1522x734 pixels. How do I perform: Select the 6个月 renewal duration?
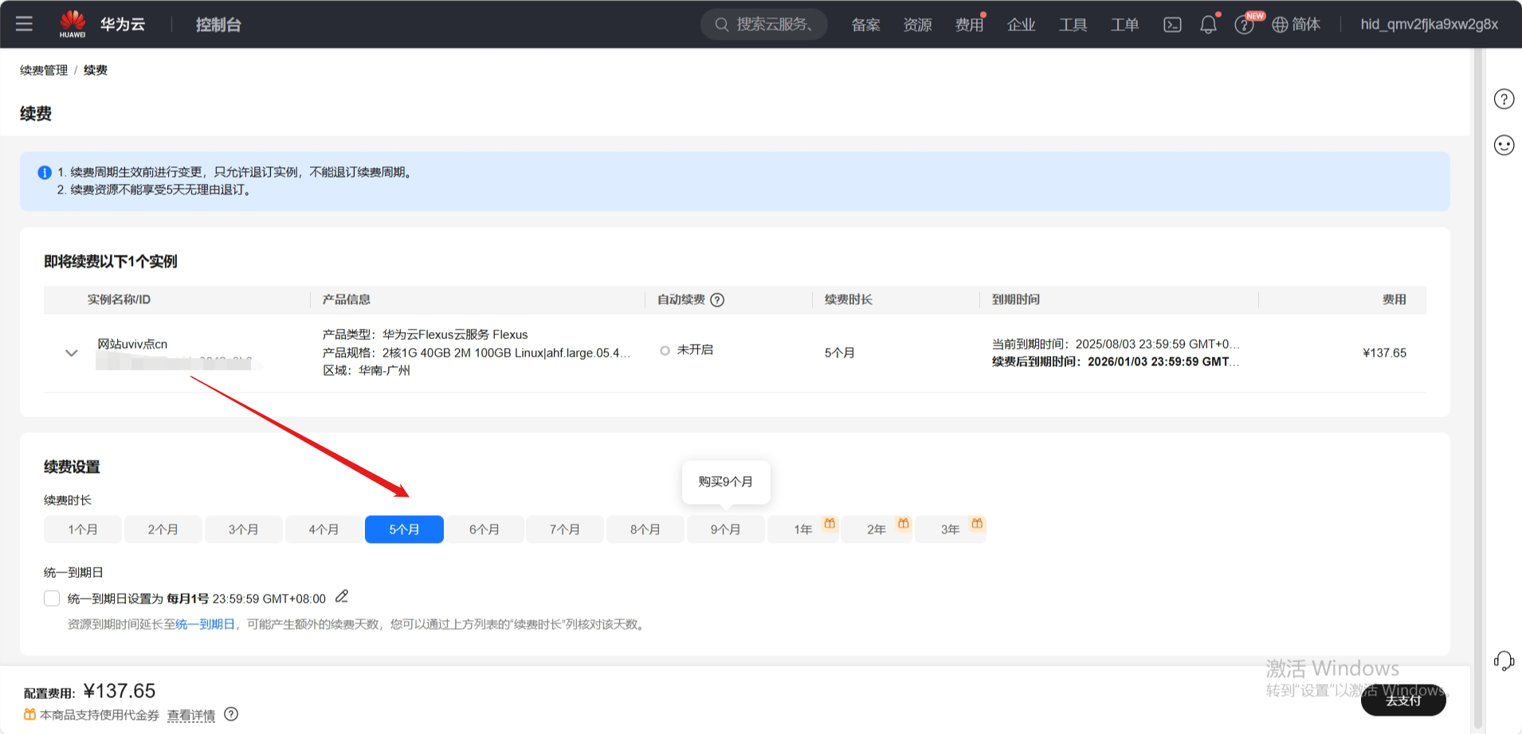(x=484, y=529)
